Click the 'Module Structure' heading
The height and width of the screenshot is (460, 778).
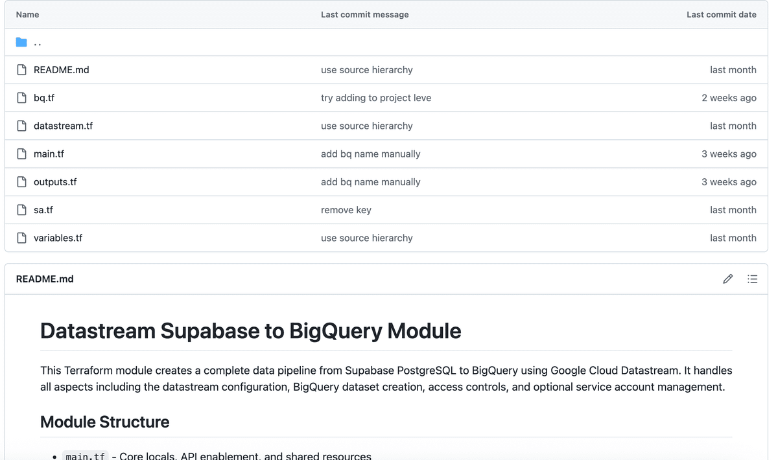point(104,422)
